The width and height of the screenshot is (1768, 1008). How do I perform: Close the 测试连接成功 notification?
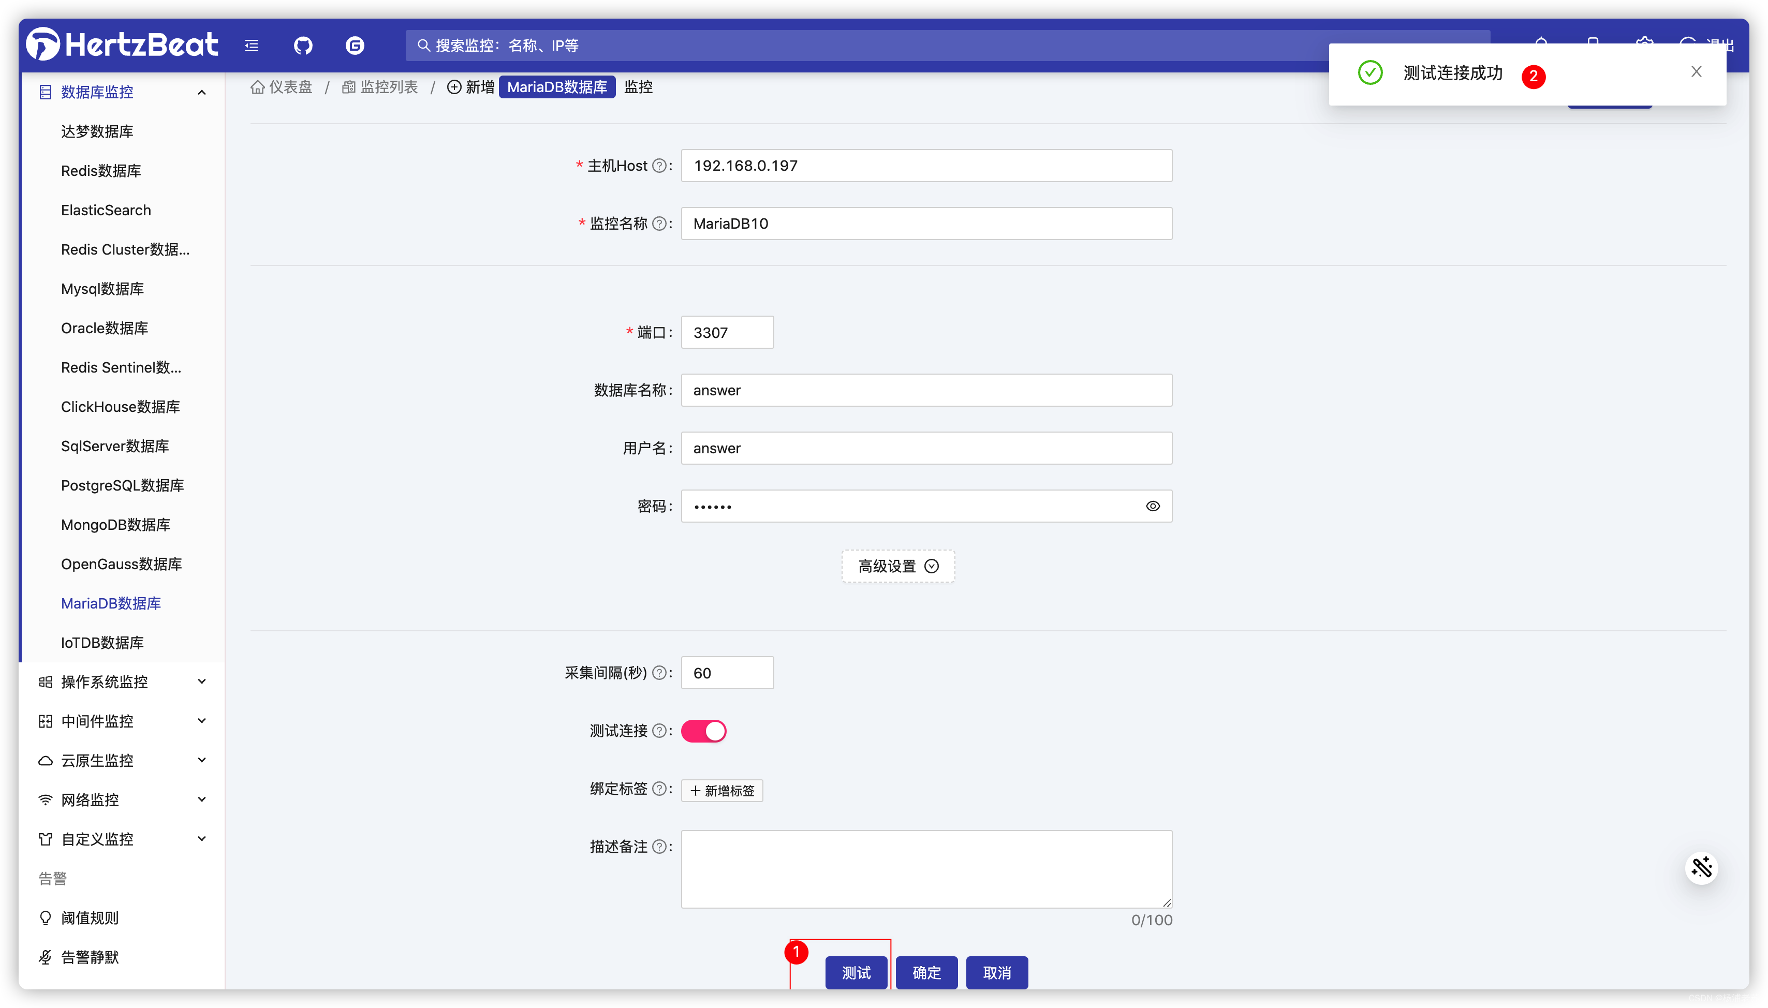point(1696,72)
